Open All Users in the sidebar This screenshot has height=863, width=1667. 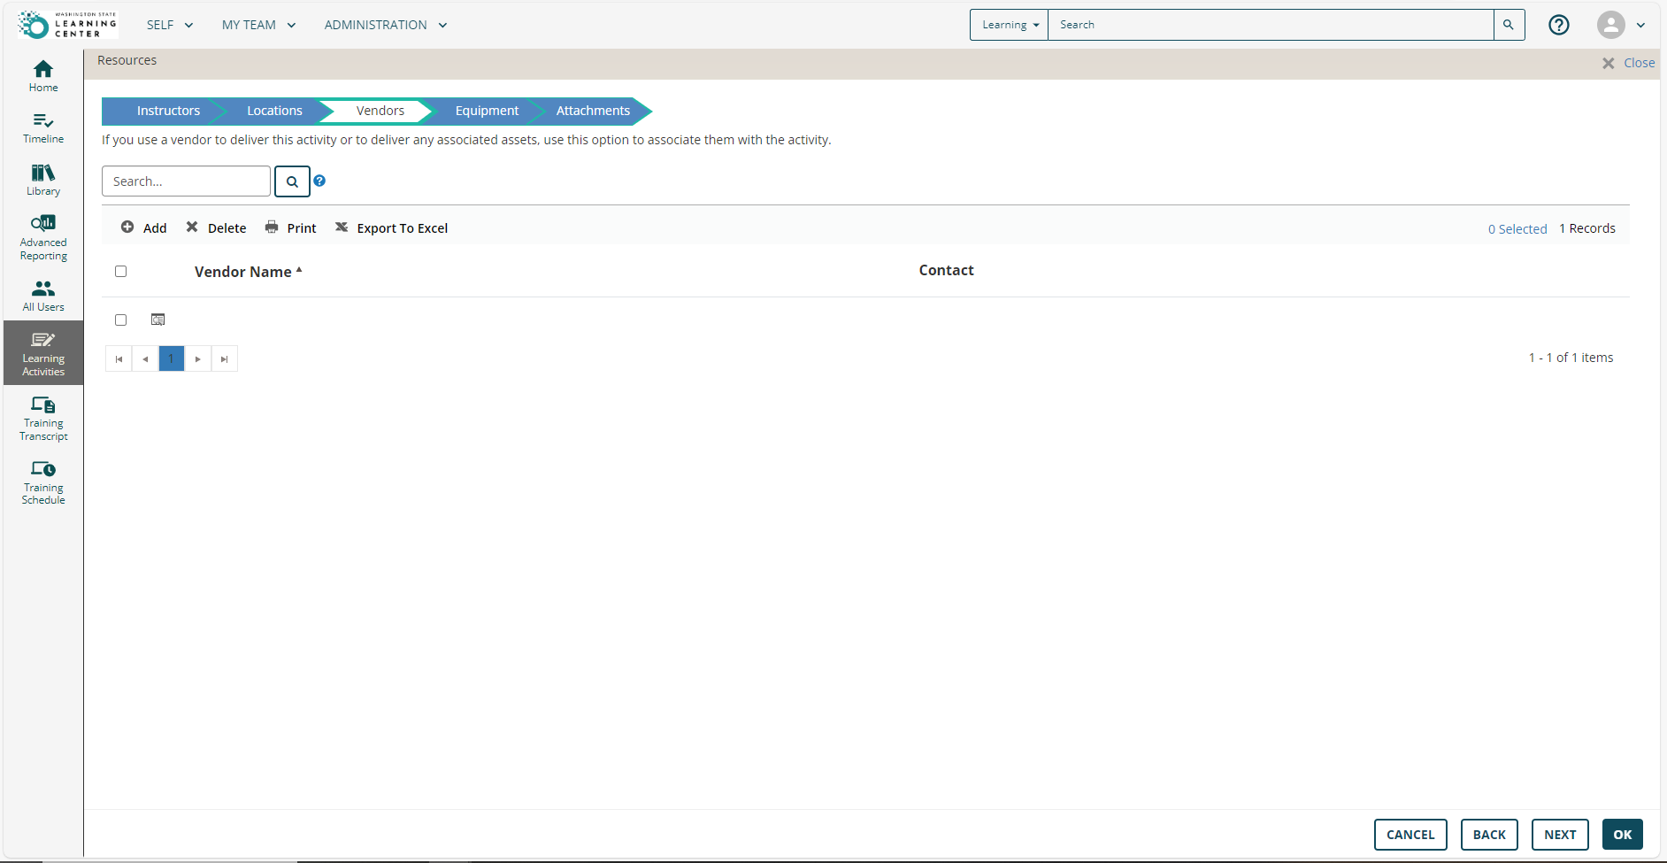coord(43,296)
